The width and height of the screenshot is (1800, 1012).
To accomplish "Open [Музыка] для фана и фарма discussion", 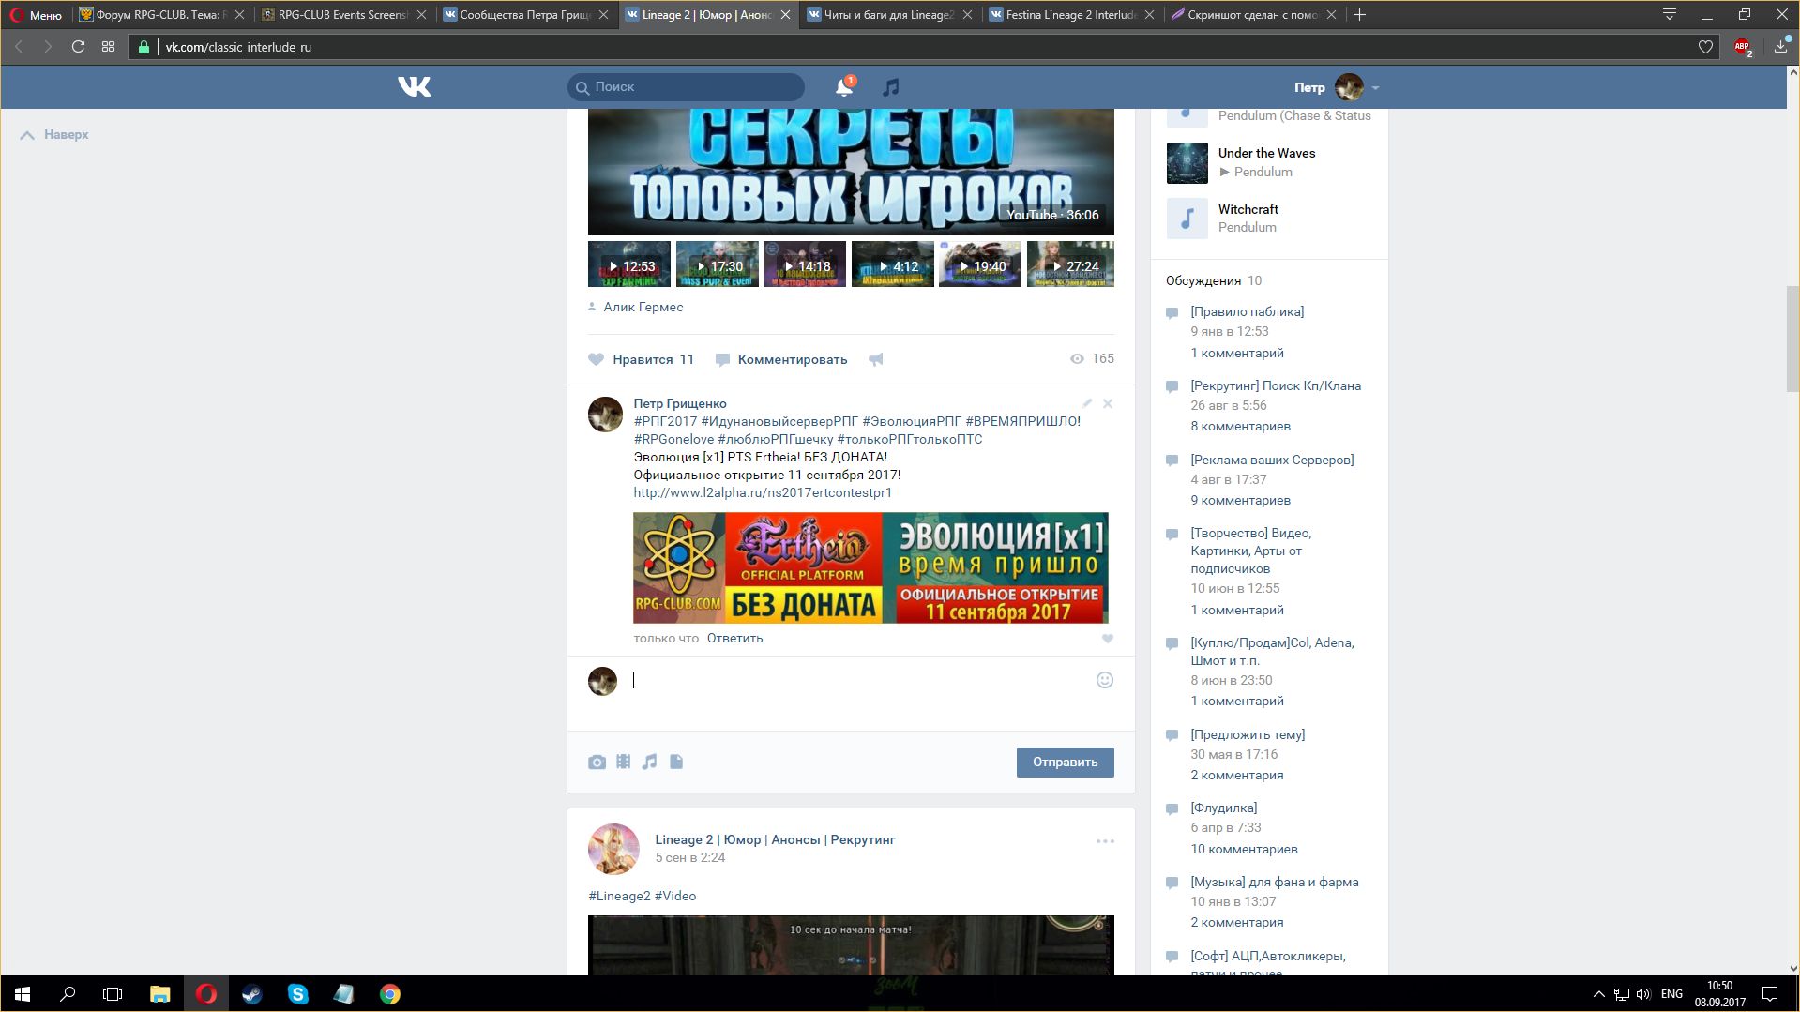I will pos(1275,882).
